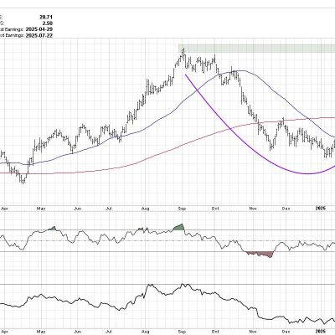Click the 28.71 value at top
Screen dimensions: 335x335
pyautogui.click(x=46, y=18)
